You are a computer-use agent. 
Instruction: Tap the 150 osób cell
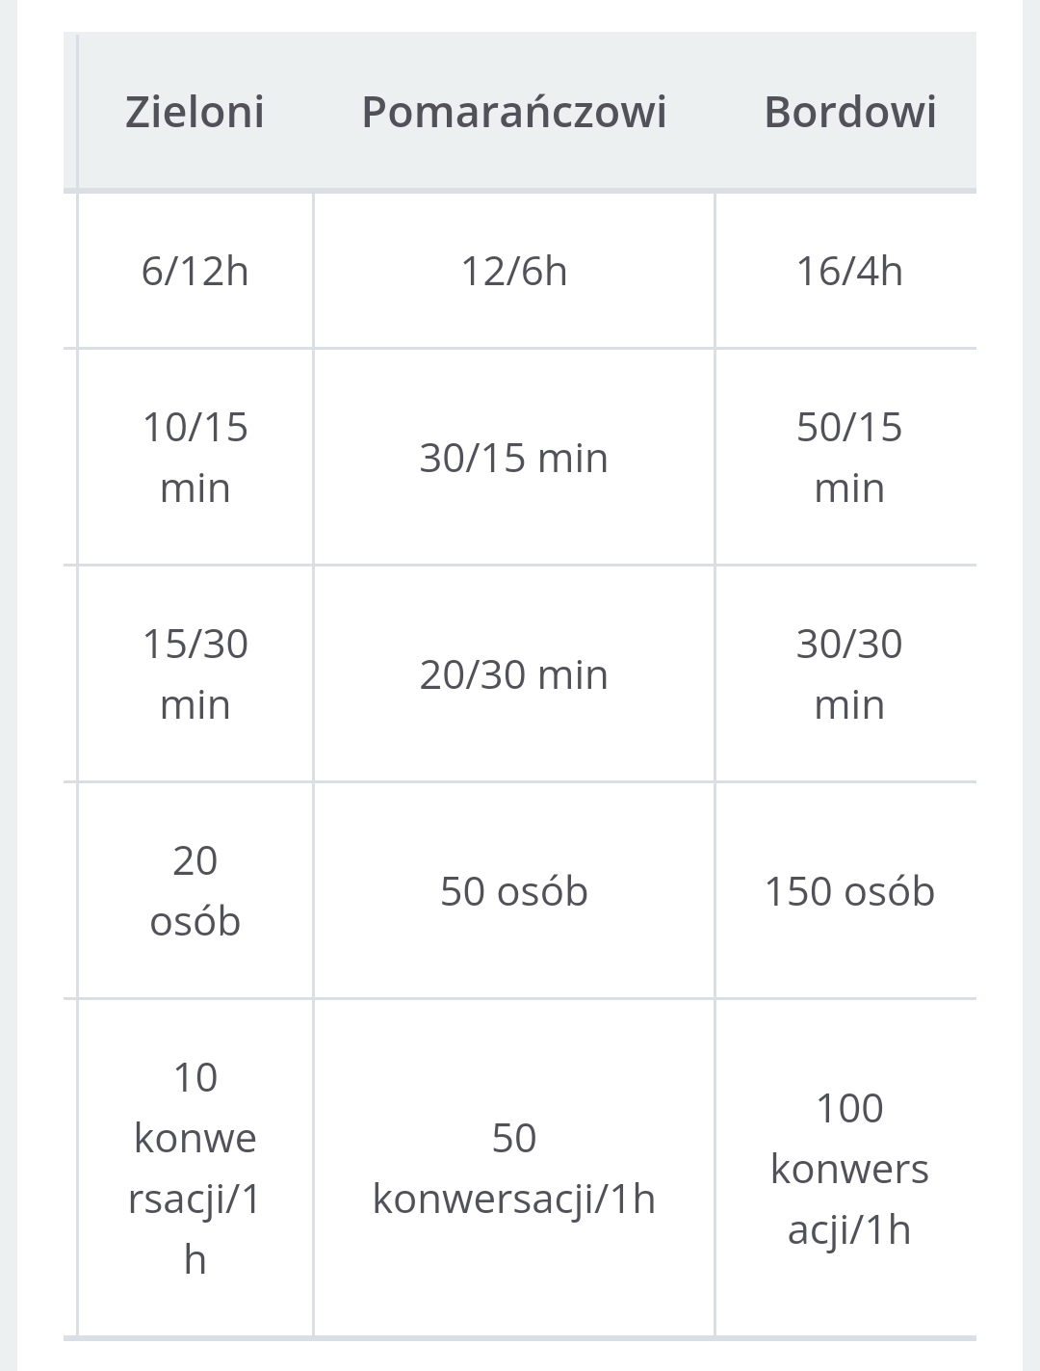[x=848, y=891]
